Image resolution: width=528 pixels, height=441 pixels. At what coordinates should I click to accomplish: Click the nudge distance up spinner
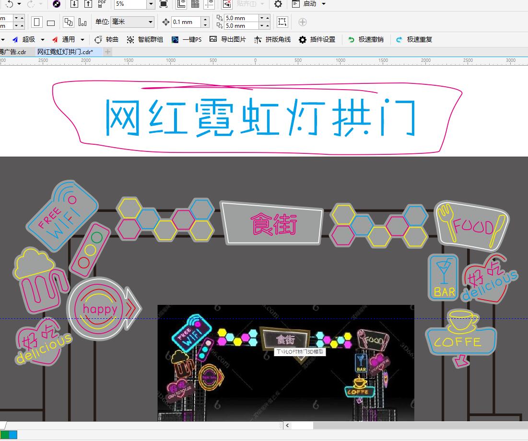tap(205, 20)
